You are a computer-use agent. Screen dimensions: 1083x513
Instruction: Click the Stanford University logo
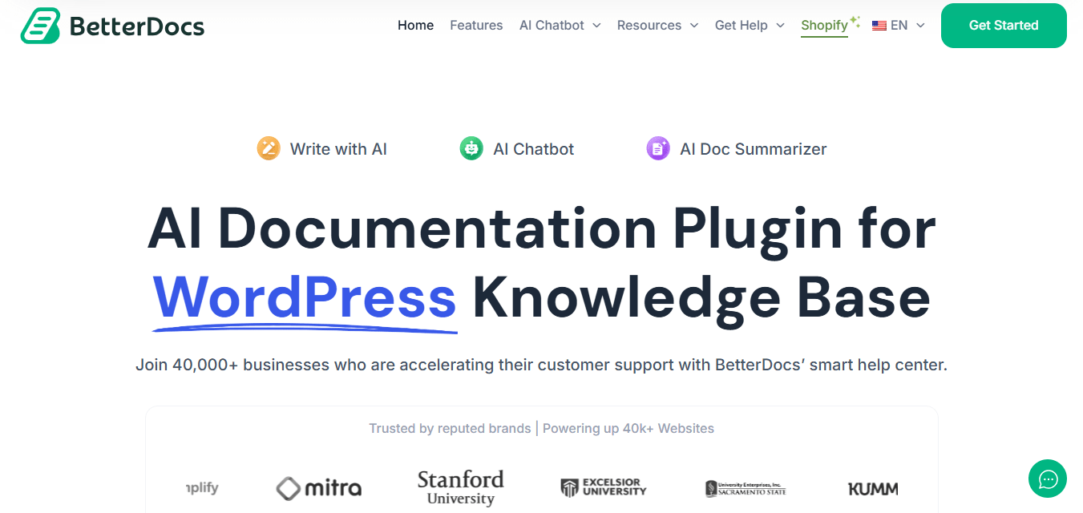[460, 487]
